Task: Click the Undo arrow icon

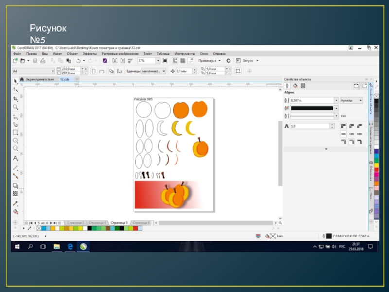Action: pos(78,61)
